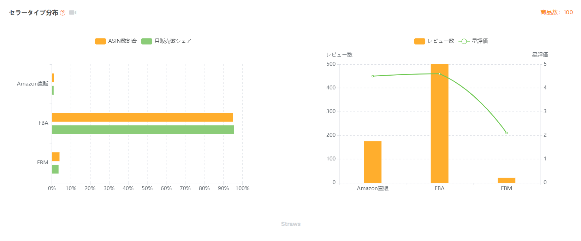The height and width of the screenshot is (241, 581).
Task: Click the Straws label below charts
Action: (291, 224)
